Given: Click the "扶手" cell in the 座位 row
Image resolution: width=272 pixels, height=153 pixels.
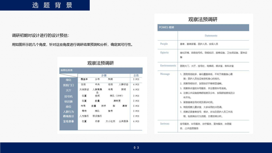Looking at the screenshot, I should pos(104,106).
